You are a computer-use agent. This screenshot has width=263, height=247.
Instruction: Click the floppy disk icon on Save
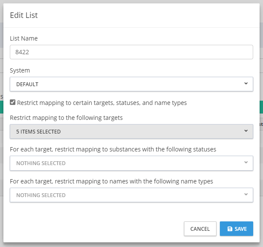[x=230, y=229]
